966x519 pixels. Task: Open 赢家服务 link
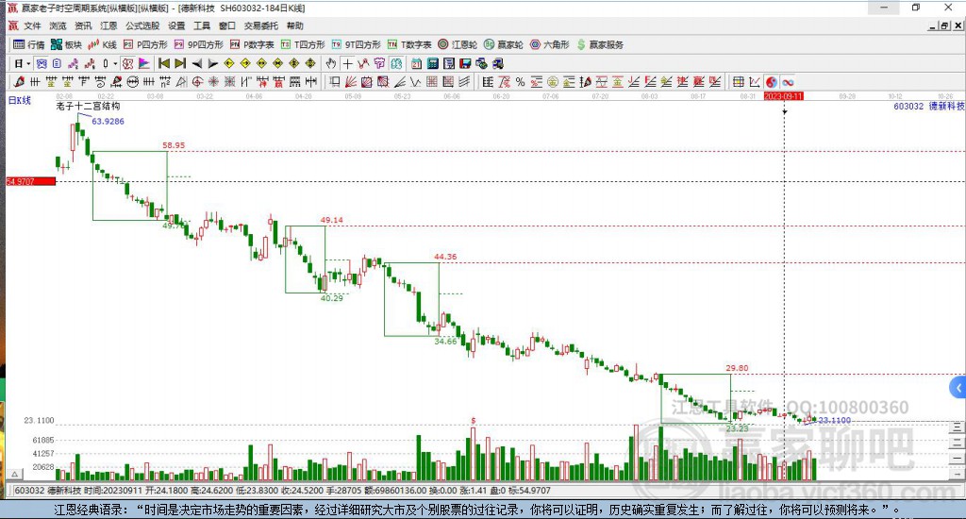click(600, 44)
